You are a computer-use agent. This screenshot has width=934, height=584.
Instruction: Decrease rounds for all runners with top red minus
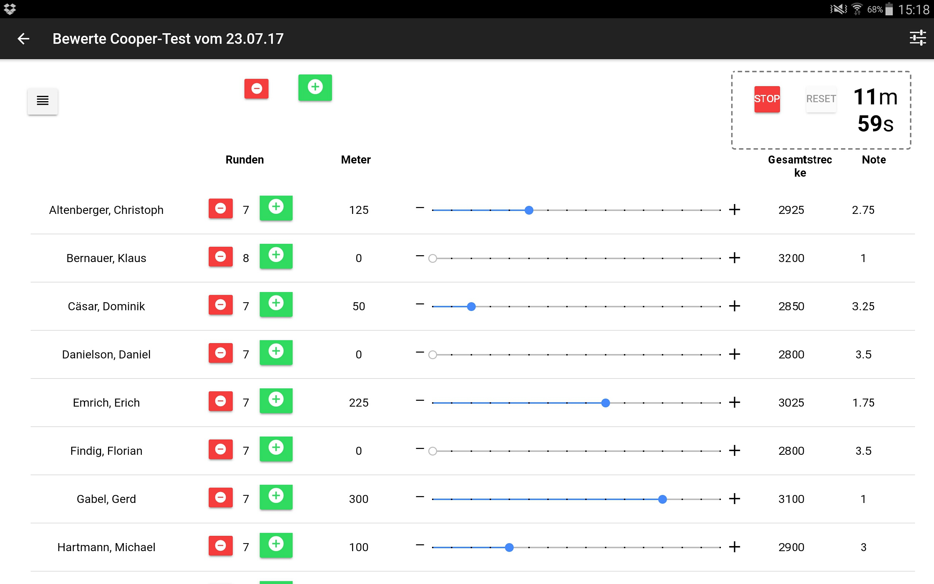256,88
